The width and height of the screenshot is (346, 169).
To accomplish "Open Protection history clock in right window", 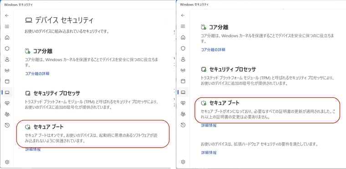I will coord(183,125).
